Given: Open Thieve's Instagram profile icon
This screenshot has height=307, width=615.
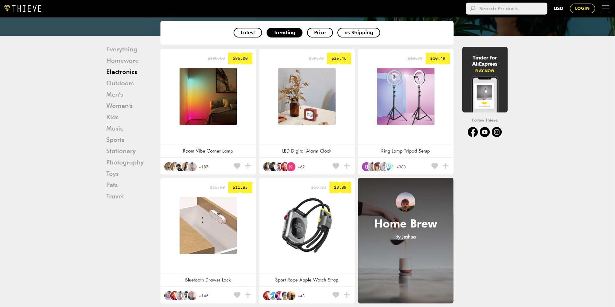Looking at the screenshot, I should pyautogui.click(x=497, y=132).
